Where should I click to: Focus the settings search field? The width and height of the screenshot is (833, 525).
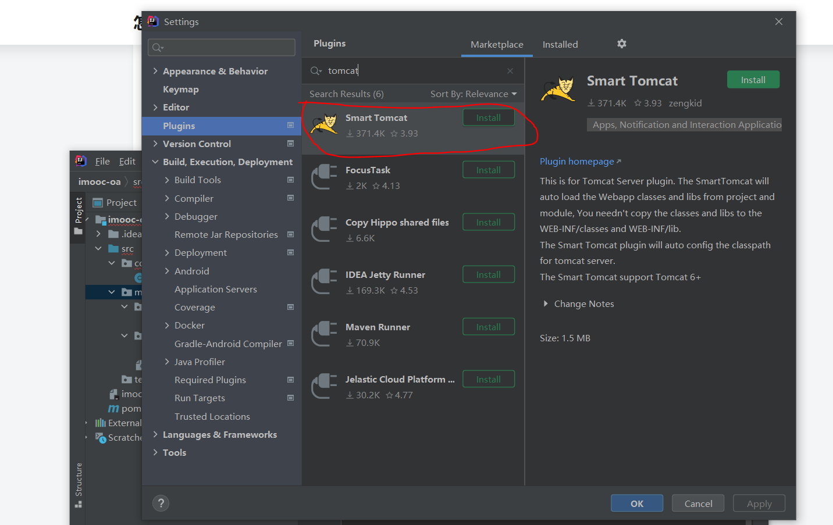pyautogui.click(x=222, y=47)
